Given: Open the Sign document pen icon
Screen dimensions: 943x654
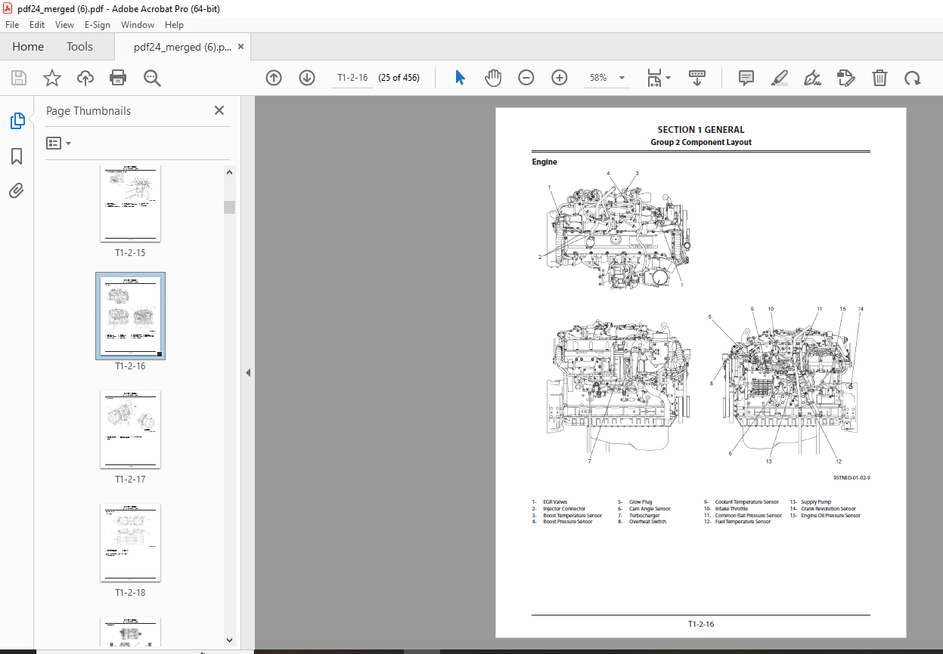Looking at the screenshot, I should (813, 78).
